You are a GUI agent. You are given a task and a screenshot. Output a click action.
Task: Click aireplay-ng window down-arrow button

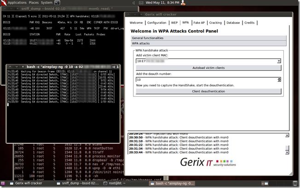[x=17, y=67]
